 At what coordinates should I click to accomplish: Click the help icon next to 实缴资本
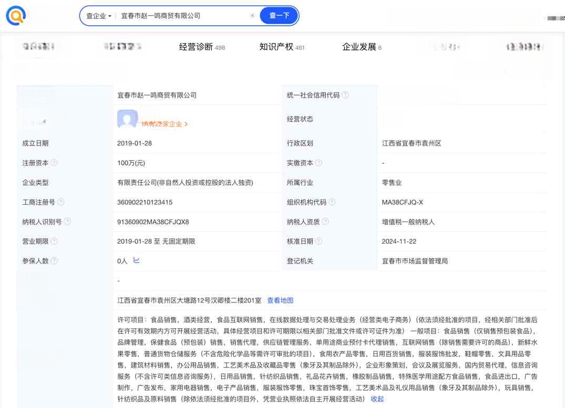click(319, 162)
